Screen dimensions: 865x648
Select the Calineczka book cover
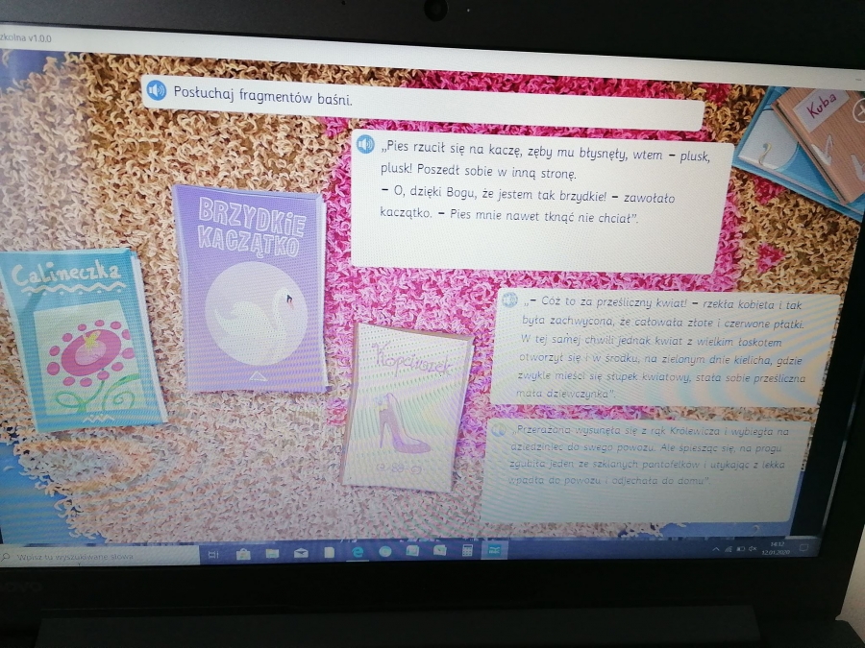click(x=82, y=337)
